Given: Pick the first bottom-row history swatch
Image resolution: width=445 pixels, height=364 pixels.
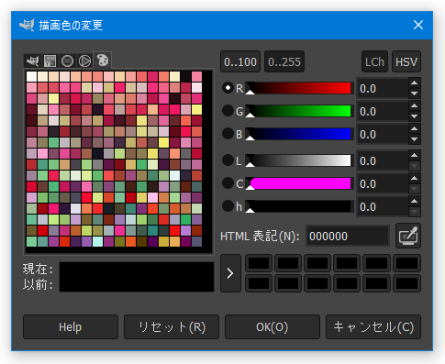Looking at the screenshot, I should [259, 283].
